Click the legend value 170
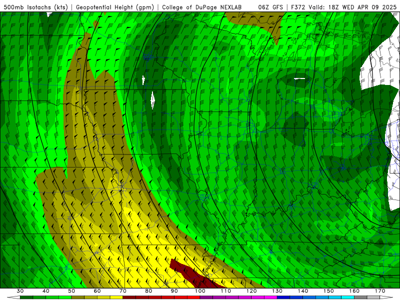400x300 pixels. tap(380, 291)
